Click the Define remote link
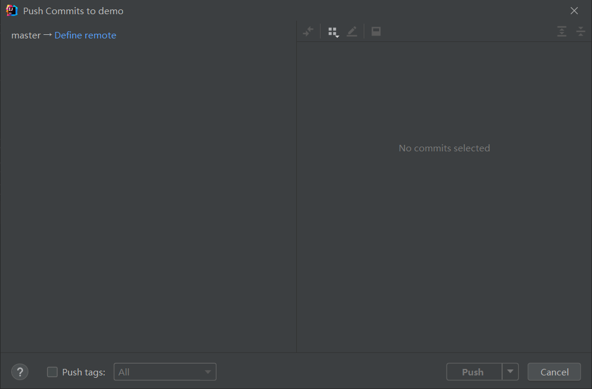Screen dimensions: 592x389 point(85,35)
